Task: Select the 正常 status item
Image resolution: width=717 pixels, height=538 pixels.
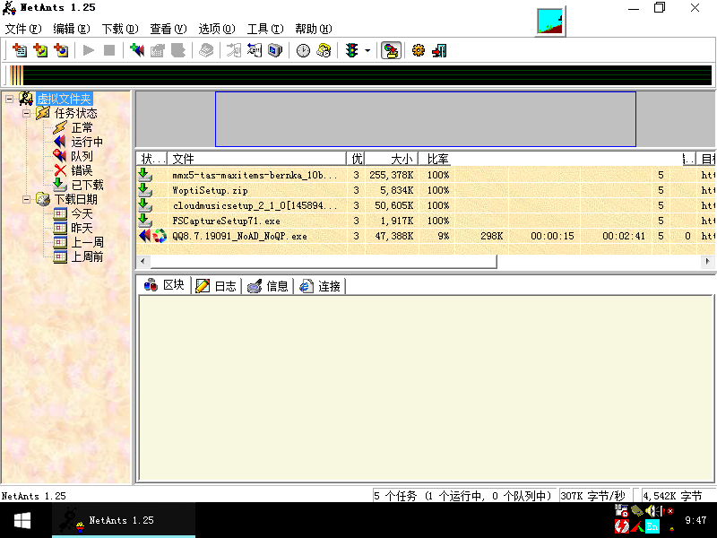Action: pyautogui.click(x=82, y=127)
